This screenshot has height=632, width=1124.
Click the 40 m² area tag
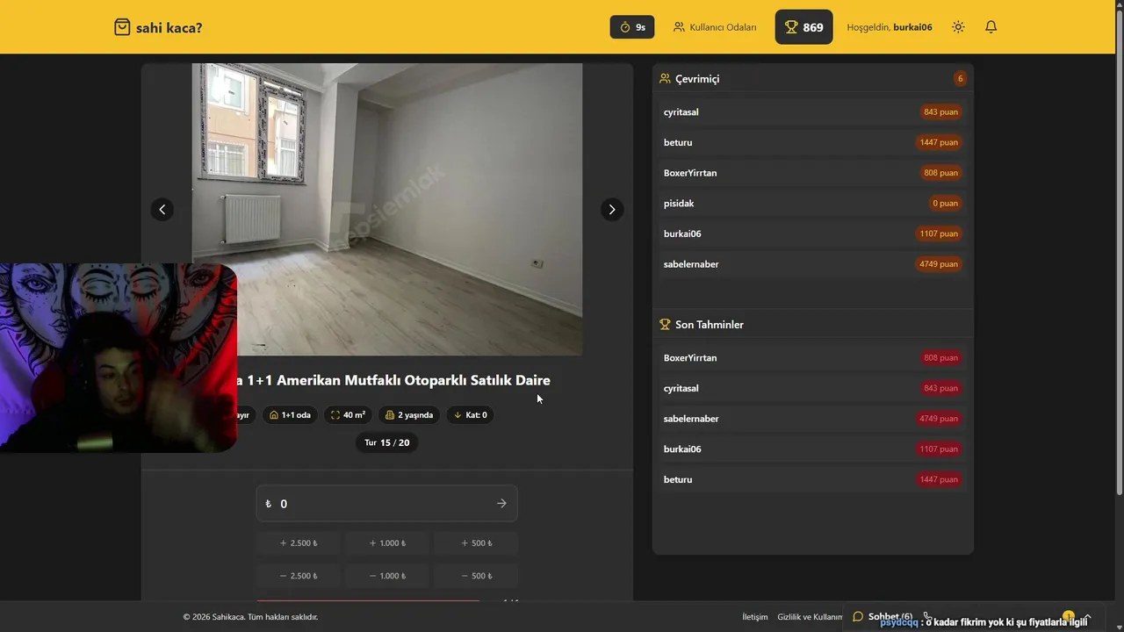[x=349, y=415]
